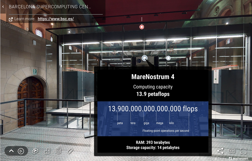Activate the measurement ruler tool

(70, 151)
